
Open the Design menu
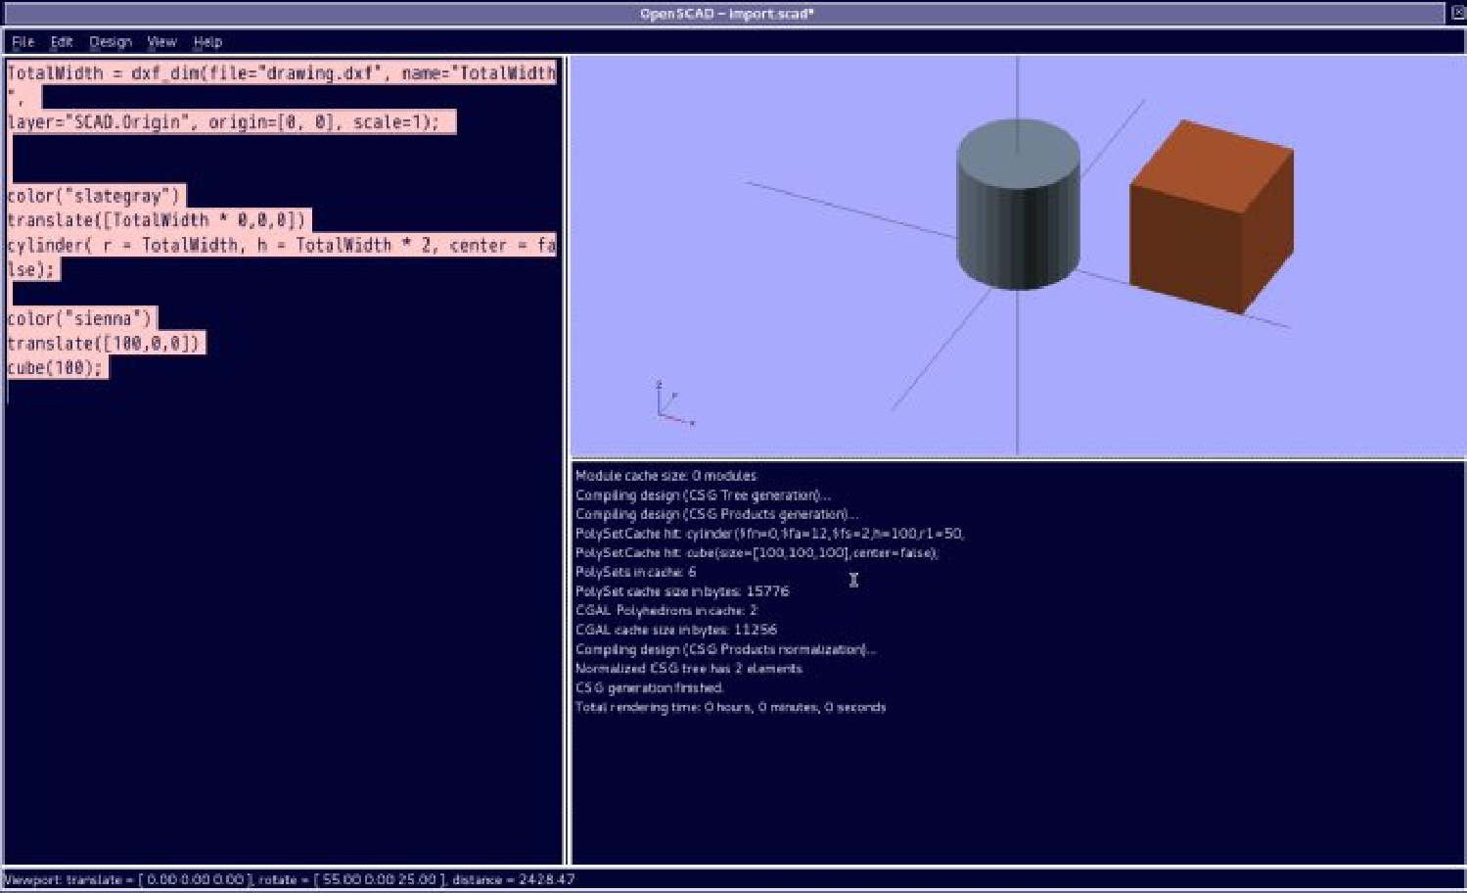coord(110,42)
